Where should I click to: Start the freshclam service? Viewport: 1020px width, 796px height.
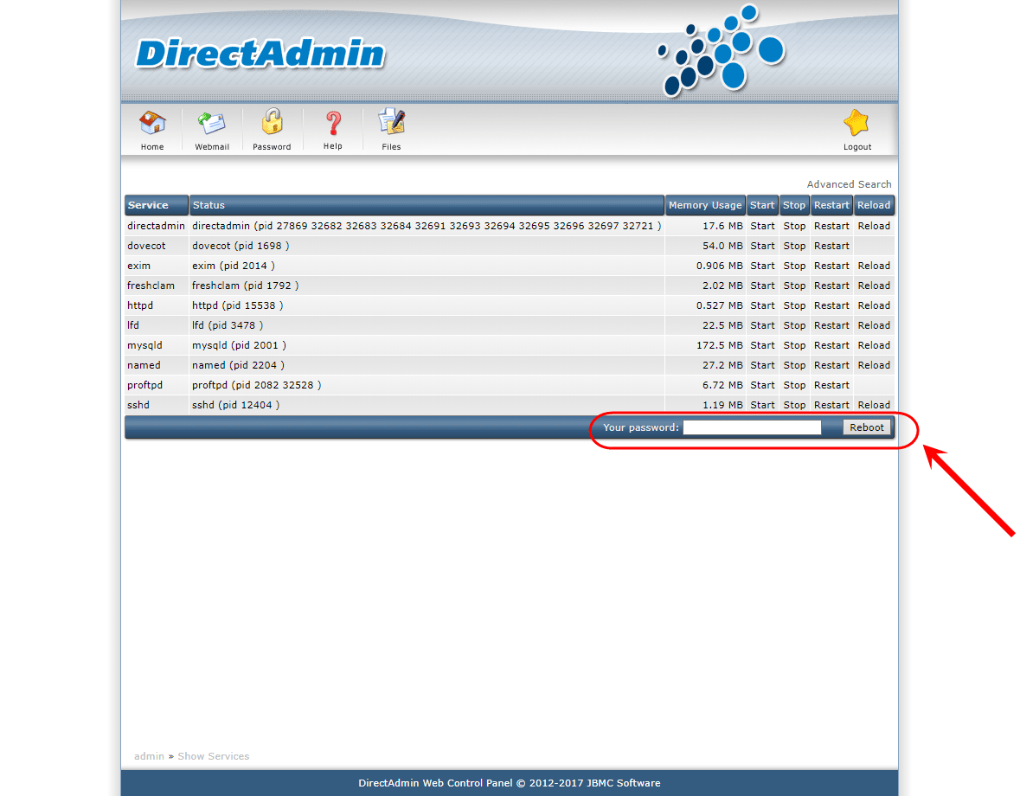coord(762,286)
